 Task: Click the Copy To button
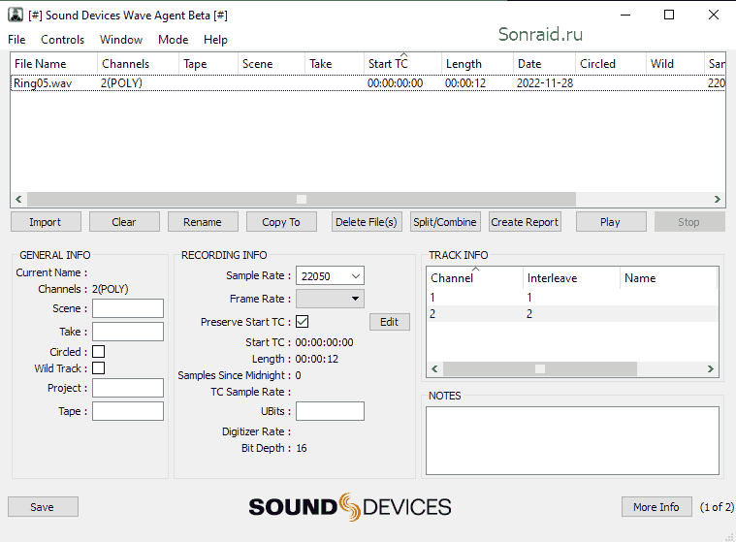(281, 222)
